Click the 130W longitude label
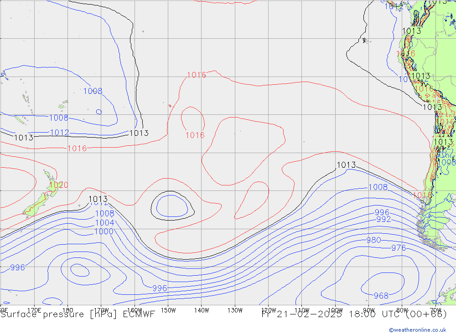 [x=235, y=310]
